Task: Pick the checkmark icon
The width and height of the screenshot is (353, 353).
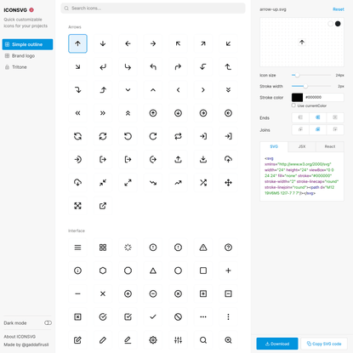Action: pos(153,317)
